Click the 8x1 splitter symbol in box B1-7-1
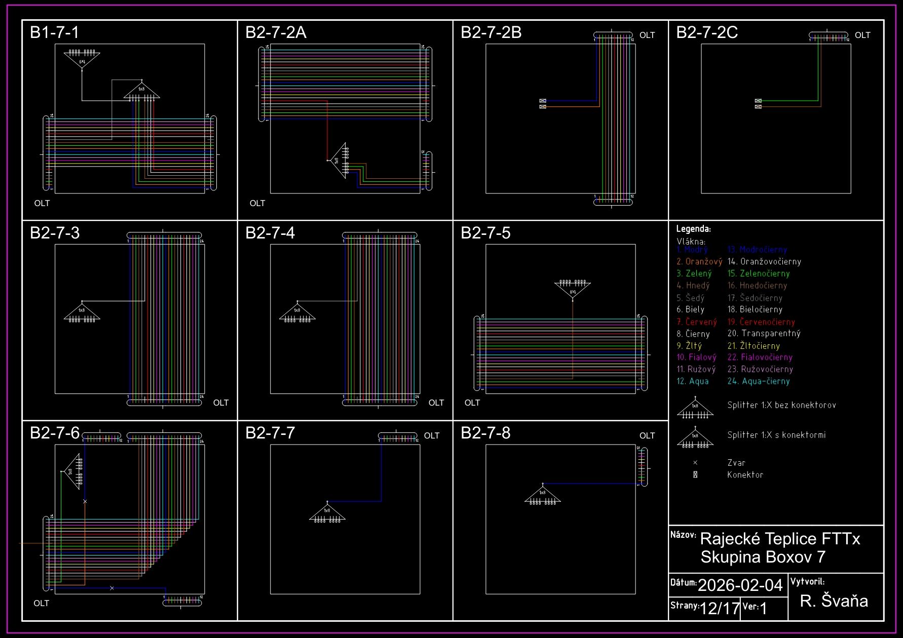The width and height of the screenshot is (903, 638). coord(82,59)
